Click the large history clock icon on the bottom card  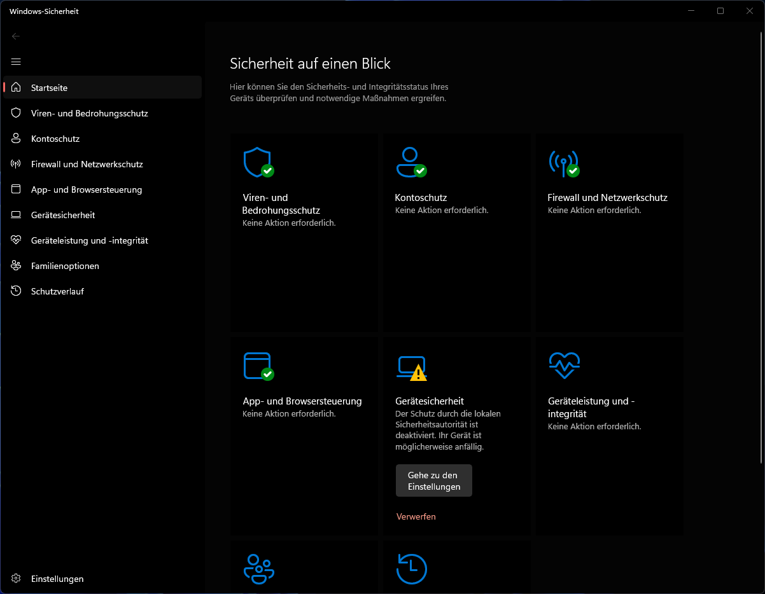pos(411,569)
